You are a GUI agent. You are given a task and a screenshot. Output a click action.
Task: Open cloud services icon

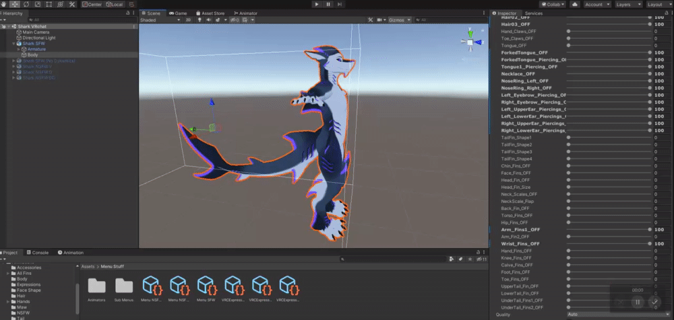click(575, 4)
